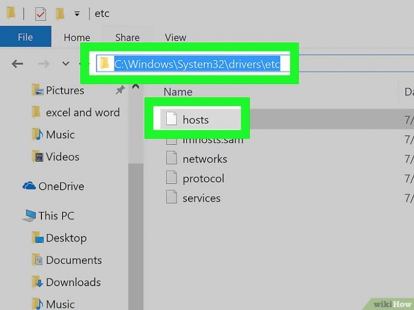This screenshot has height=310, width=414.
Task: Open Downloads under This PC
Action: tap(73, 282)
